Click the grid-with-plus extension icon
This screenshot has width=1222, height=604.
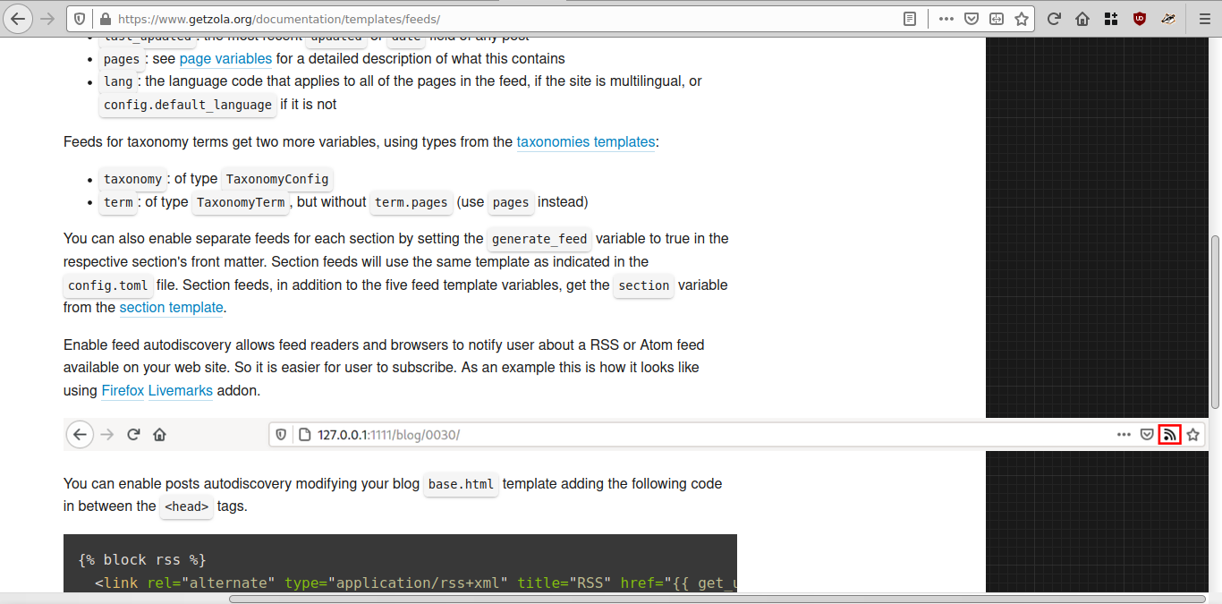(x=1110, y=18)
